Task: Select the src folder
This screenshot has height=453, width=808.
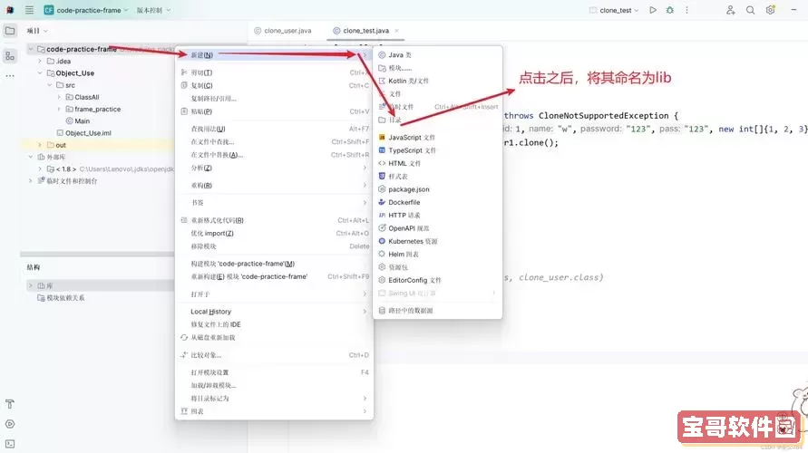Action: pyautogui.click(x=65, y=85)
